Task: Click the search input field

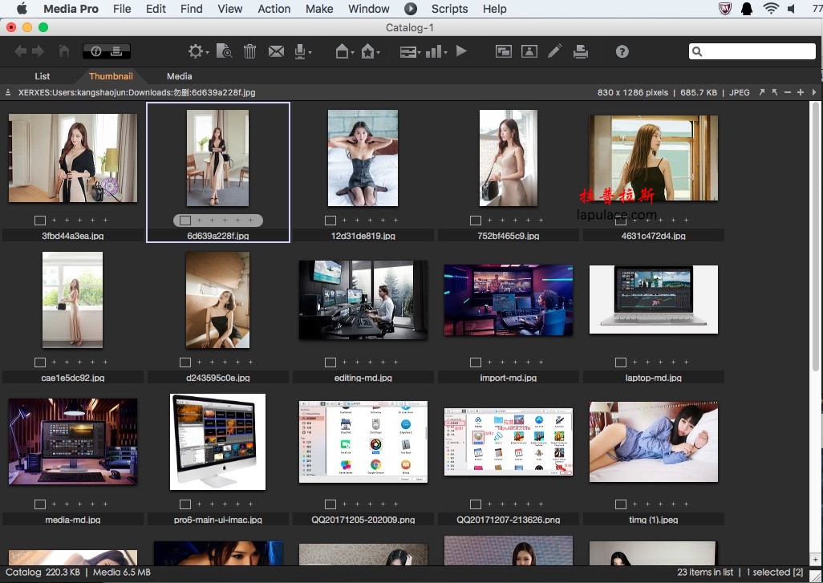Action: [752, 51]
